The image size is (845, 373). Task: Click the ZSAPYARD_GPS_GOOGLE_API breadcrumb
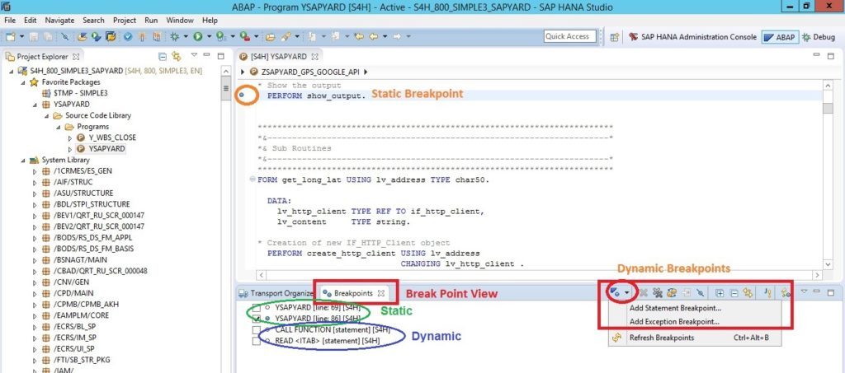coord(310,72)
